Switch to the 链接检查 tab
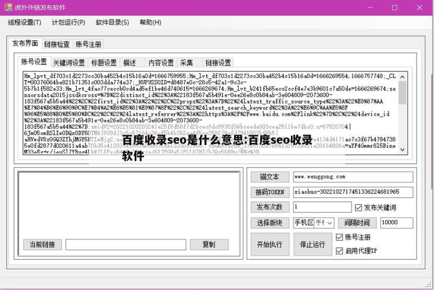Screen dimensions: 434x290 click(x=57, y=44)
